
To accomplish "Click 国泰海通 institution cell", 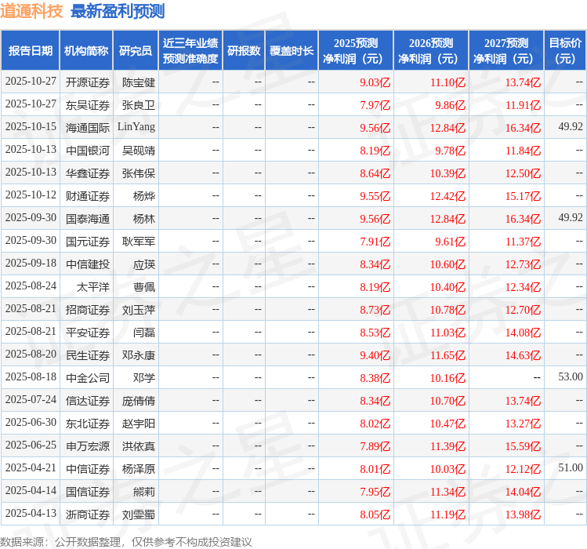I will point(88,219).
